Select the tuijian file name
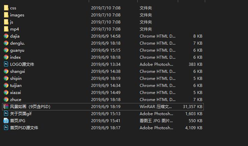This screenshot has height=146, width=248. pos(16,85)
